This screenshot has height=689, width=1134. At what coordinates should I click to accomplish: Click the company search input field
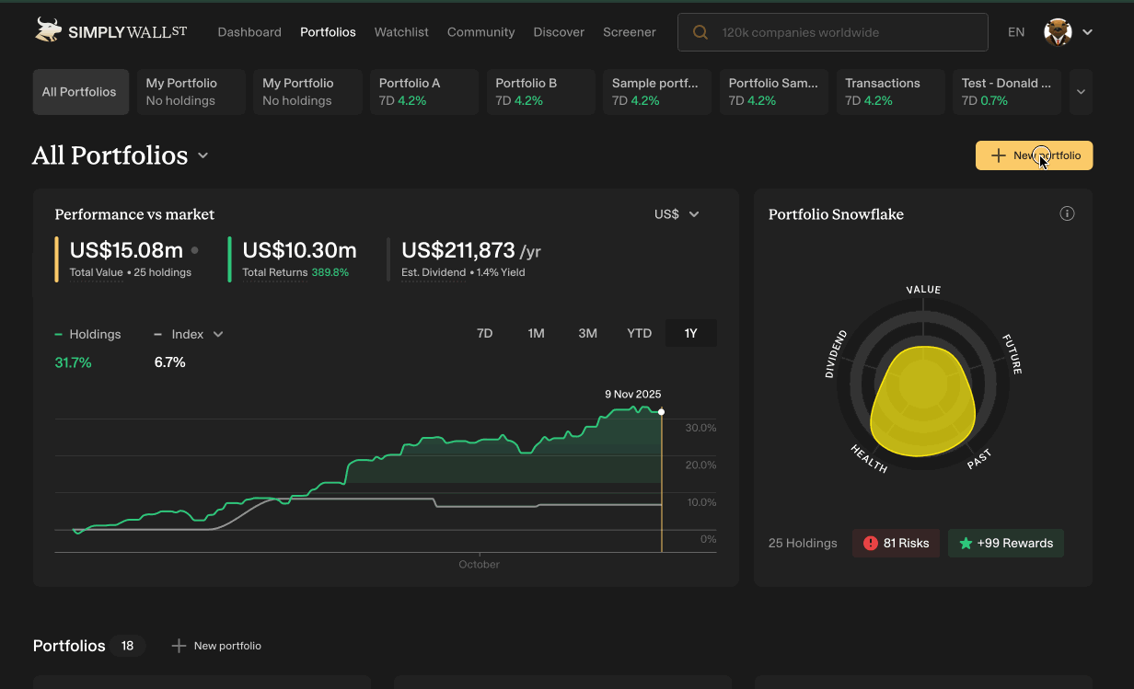(832, 32)
